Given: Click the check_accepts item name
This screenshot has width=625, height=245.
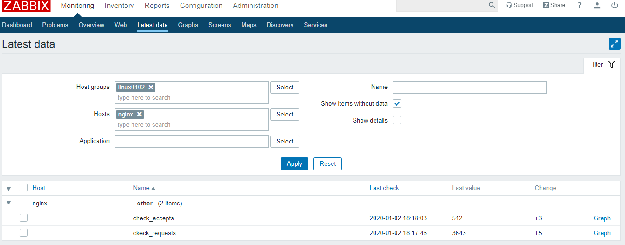Looking at the screenshot, I should click(x=153, y=218).
